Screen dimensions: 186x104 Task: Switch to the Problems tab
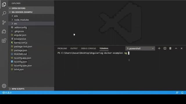[62, 49]
